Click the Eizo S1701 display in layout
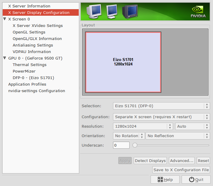Screen dimensions: 213x186 pyautogui.click(x=123, y=62)
